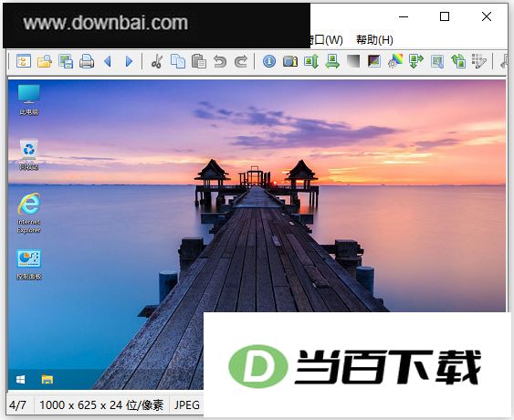Viewport: 514px width, 420px height.
Task: Go to the next image with the right arrow
Action: tap(129, 61)
